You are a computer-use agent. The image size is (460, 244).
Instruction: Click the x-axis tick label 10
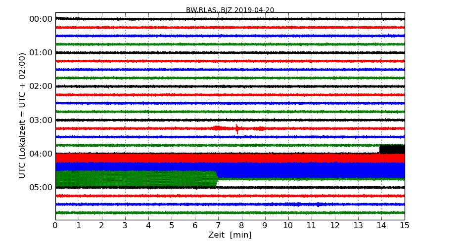(288, 226)
